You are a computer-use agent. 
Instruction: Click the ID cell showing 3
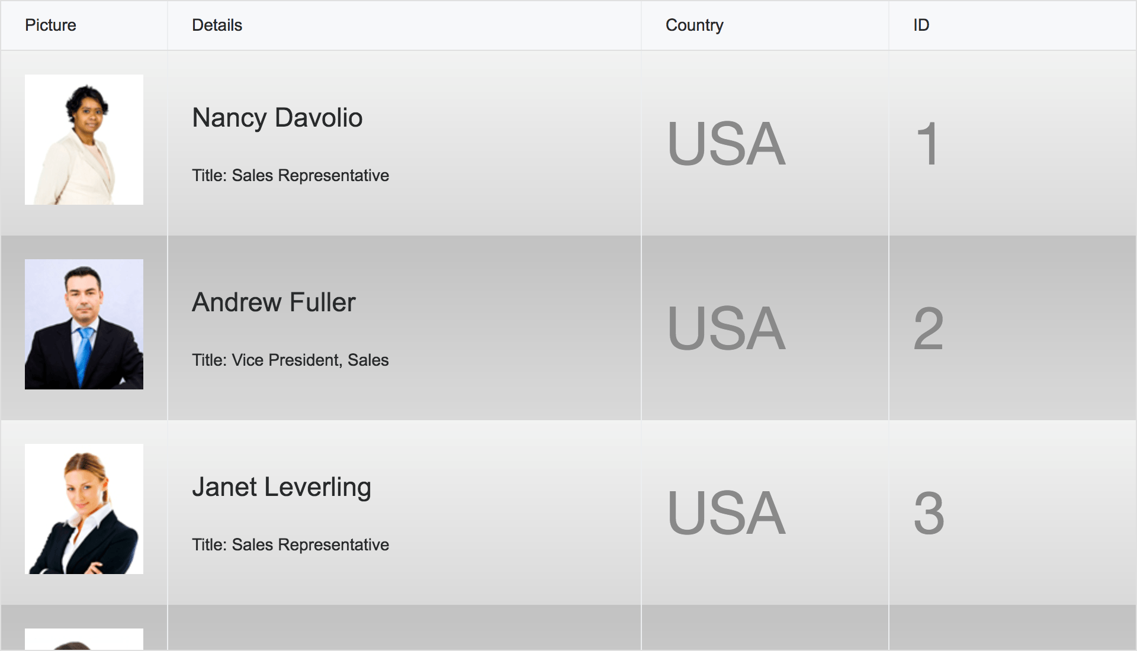click(x=929, y=513)
